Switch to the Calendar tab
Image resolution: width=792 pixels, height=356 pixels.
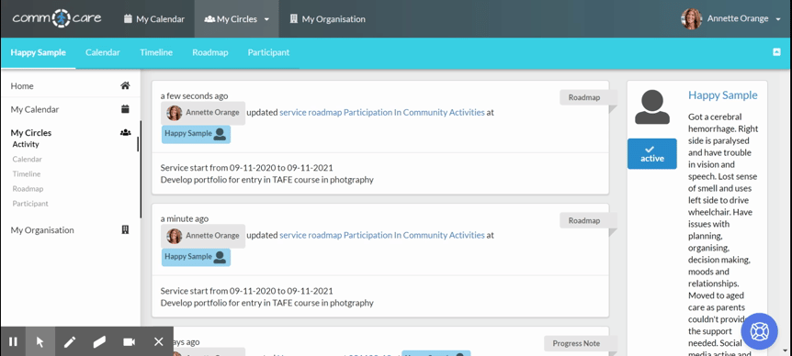tap(103, 52)
